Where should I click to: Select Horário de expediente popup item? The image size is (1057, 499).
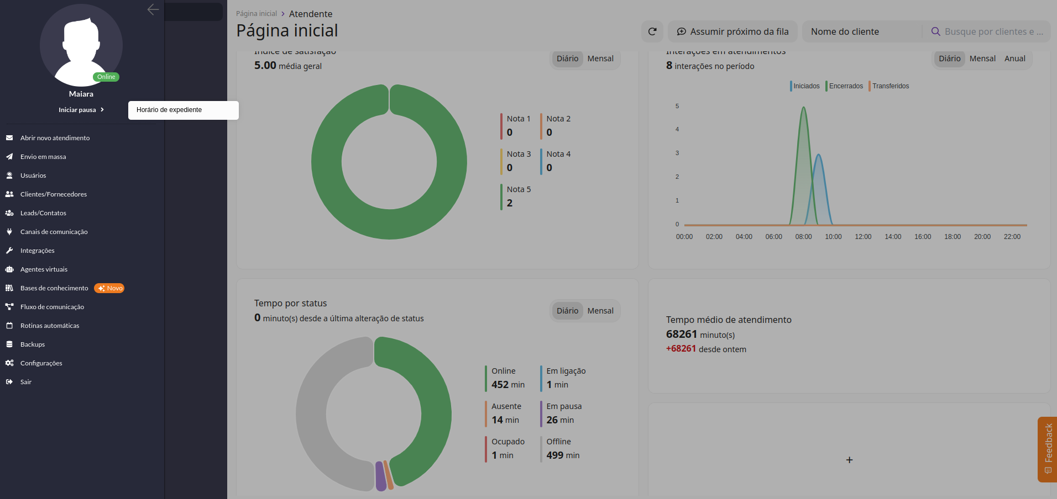click(x=184, y=110)
